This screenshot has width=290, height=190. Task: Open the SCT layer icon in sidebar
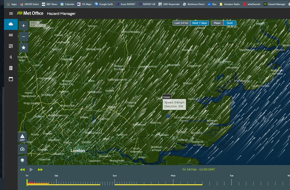tap(10, 46)
